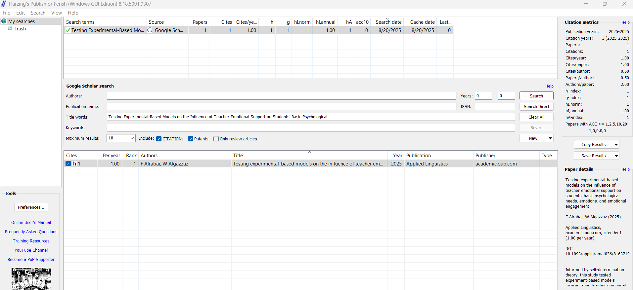Image resolution: width=633 pixels, height=290 pixels.
Task: Click the Publish or Perish app icon in the title bar
Action: click(4, 4)
